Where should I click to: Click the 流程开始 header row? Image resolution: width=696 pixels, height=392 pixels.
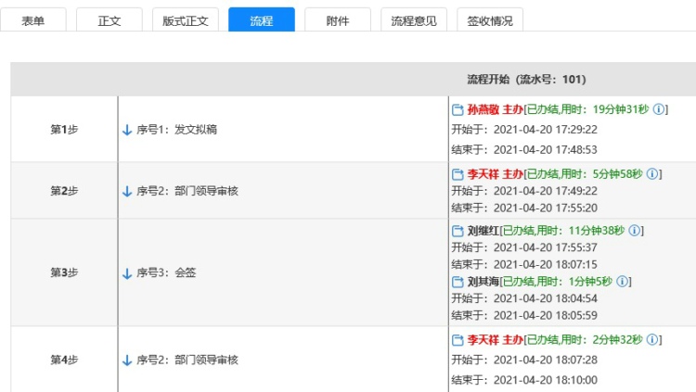point(354,80)
